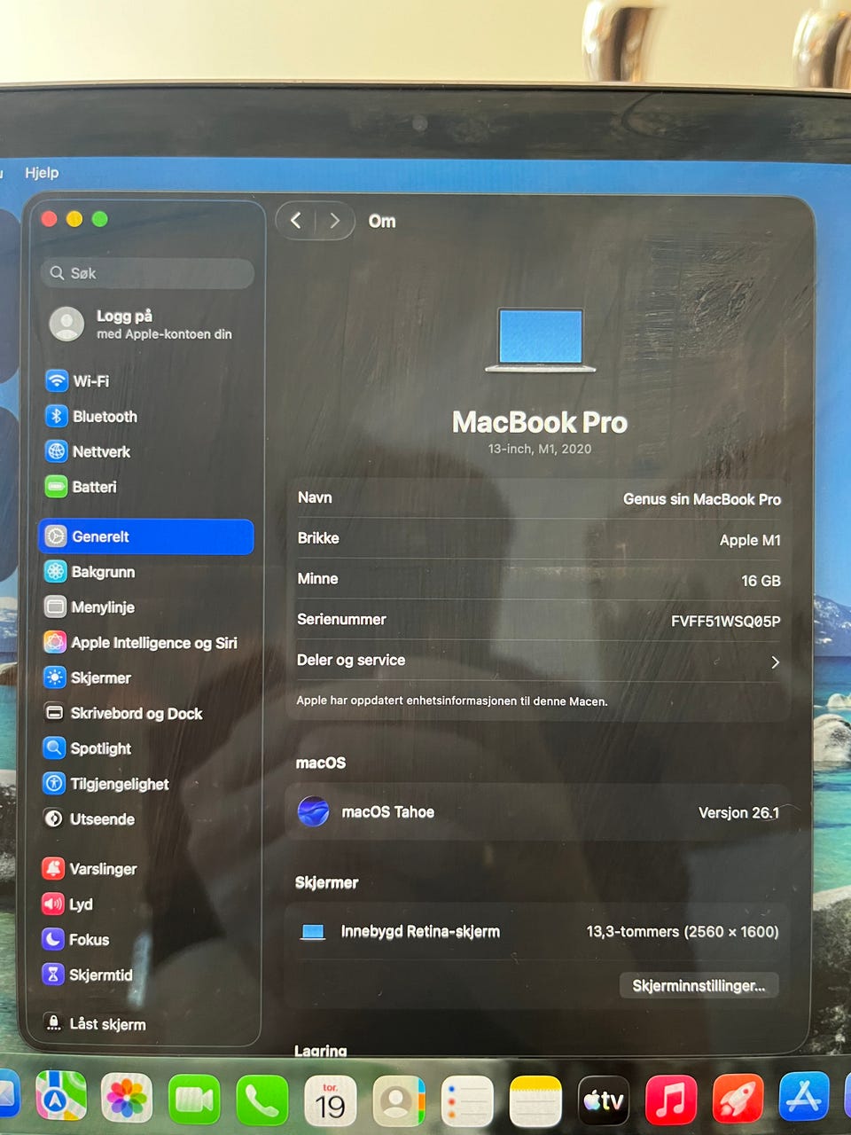
Task: Click Skjerminnstillinger... button
Action: tap(699, 986)
